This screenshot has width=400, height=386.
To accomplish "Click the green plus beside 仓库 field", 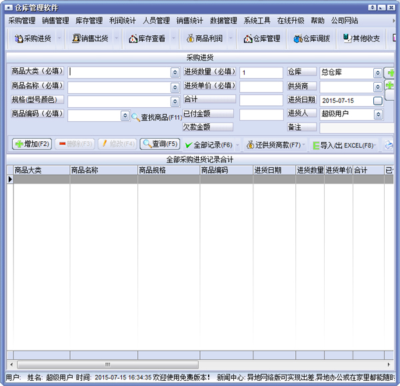I will pos(390,73).
